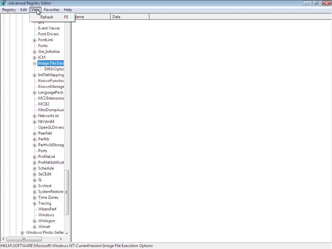Expand the Svchost key
Image resolution: width=332 pixels, height=249 pixels.
pos(34,186)
